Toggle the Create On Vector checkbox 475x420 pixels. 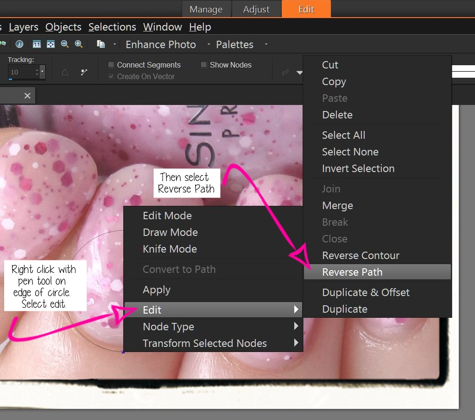110,76
